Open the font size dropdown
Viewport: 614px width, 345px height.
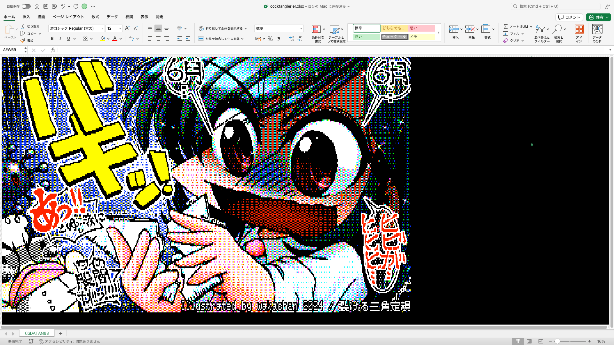point(120,28)
